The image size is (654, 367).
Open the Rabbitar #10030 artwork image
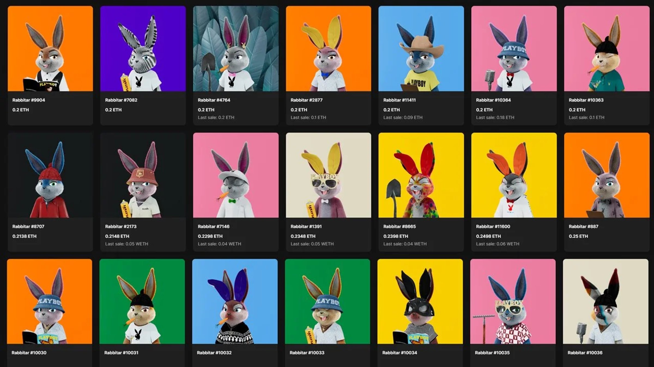coord(50,301)
